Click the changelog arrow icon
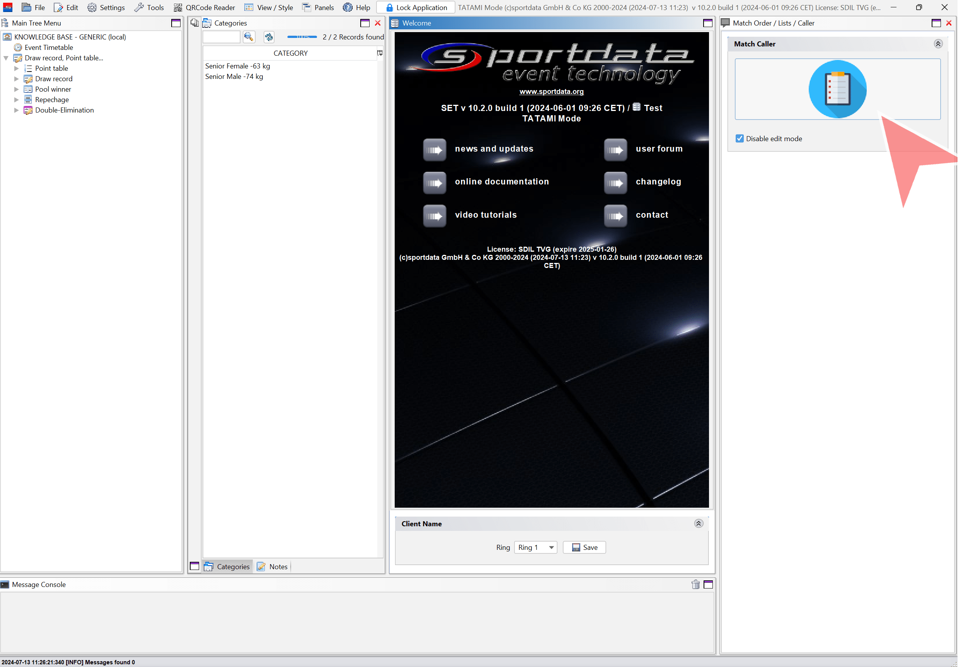The height and width of the screenshot is (667, 968). [x=615, y=183]
